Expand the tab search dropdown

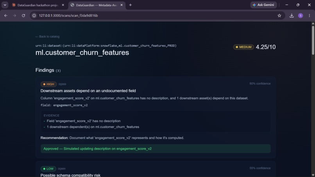pos(5,5)
